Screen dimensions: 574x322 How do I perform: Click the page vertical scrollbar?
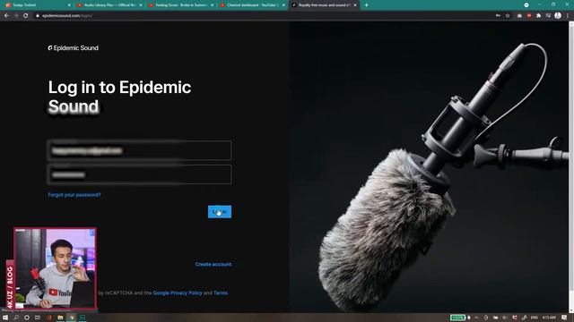pos(571,166)
